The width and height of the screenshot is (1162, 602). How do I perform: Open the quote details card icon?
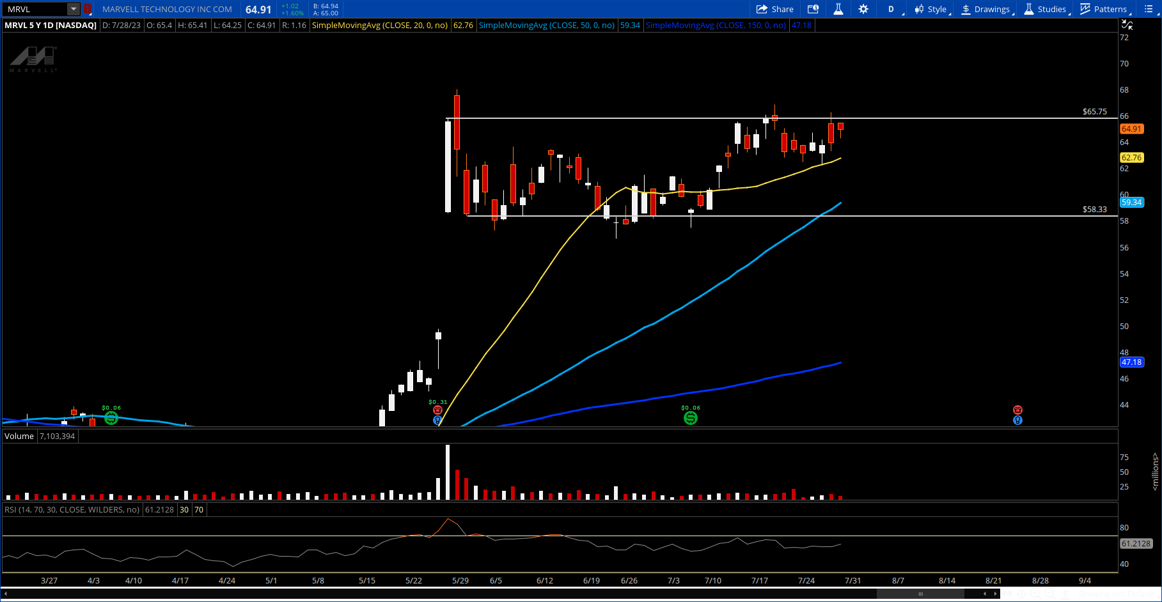coord(813,9)
